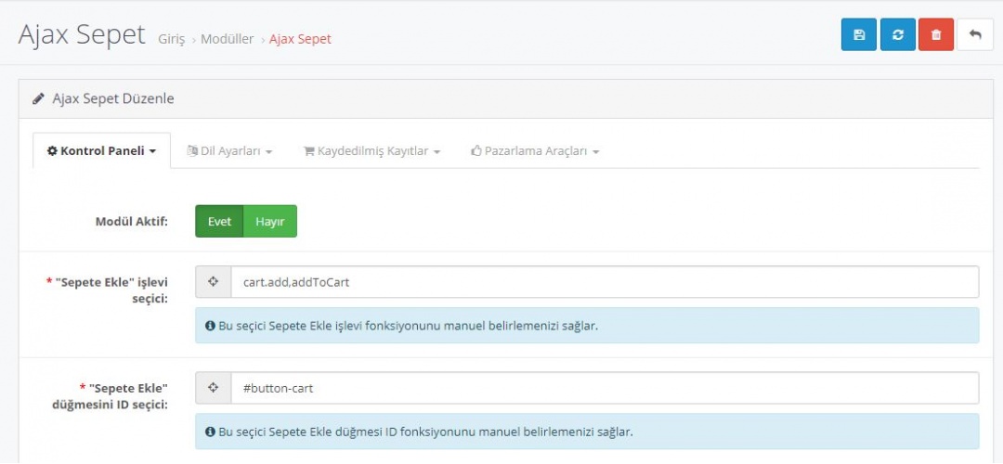Set Modül Aktif to Evet
The image size is (1003, 464).
(x=219, y=222)
